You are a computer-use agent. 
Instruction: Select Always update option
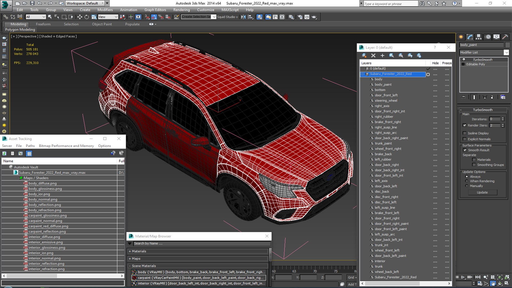467,177
